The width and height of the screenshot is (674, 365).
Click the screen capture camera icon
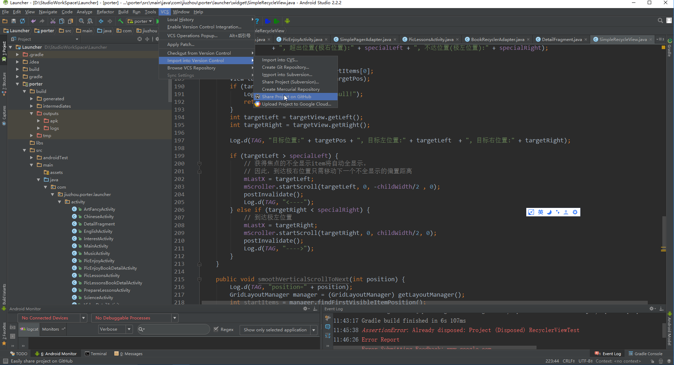pos(13,327)
